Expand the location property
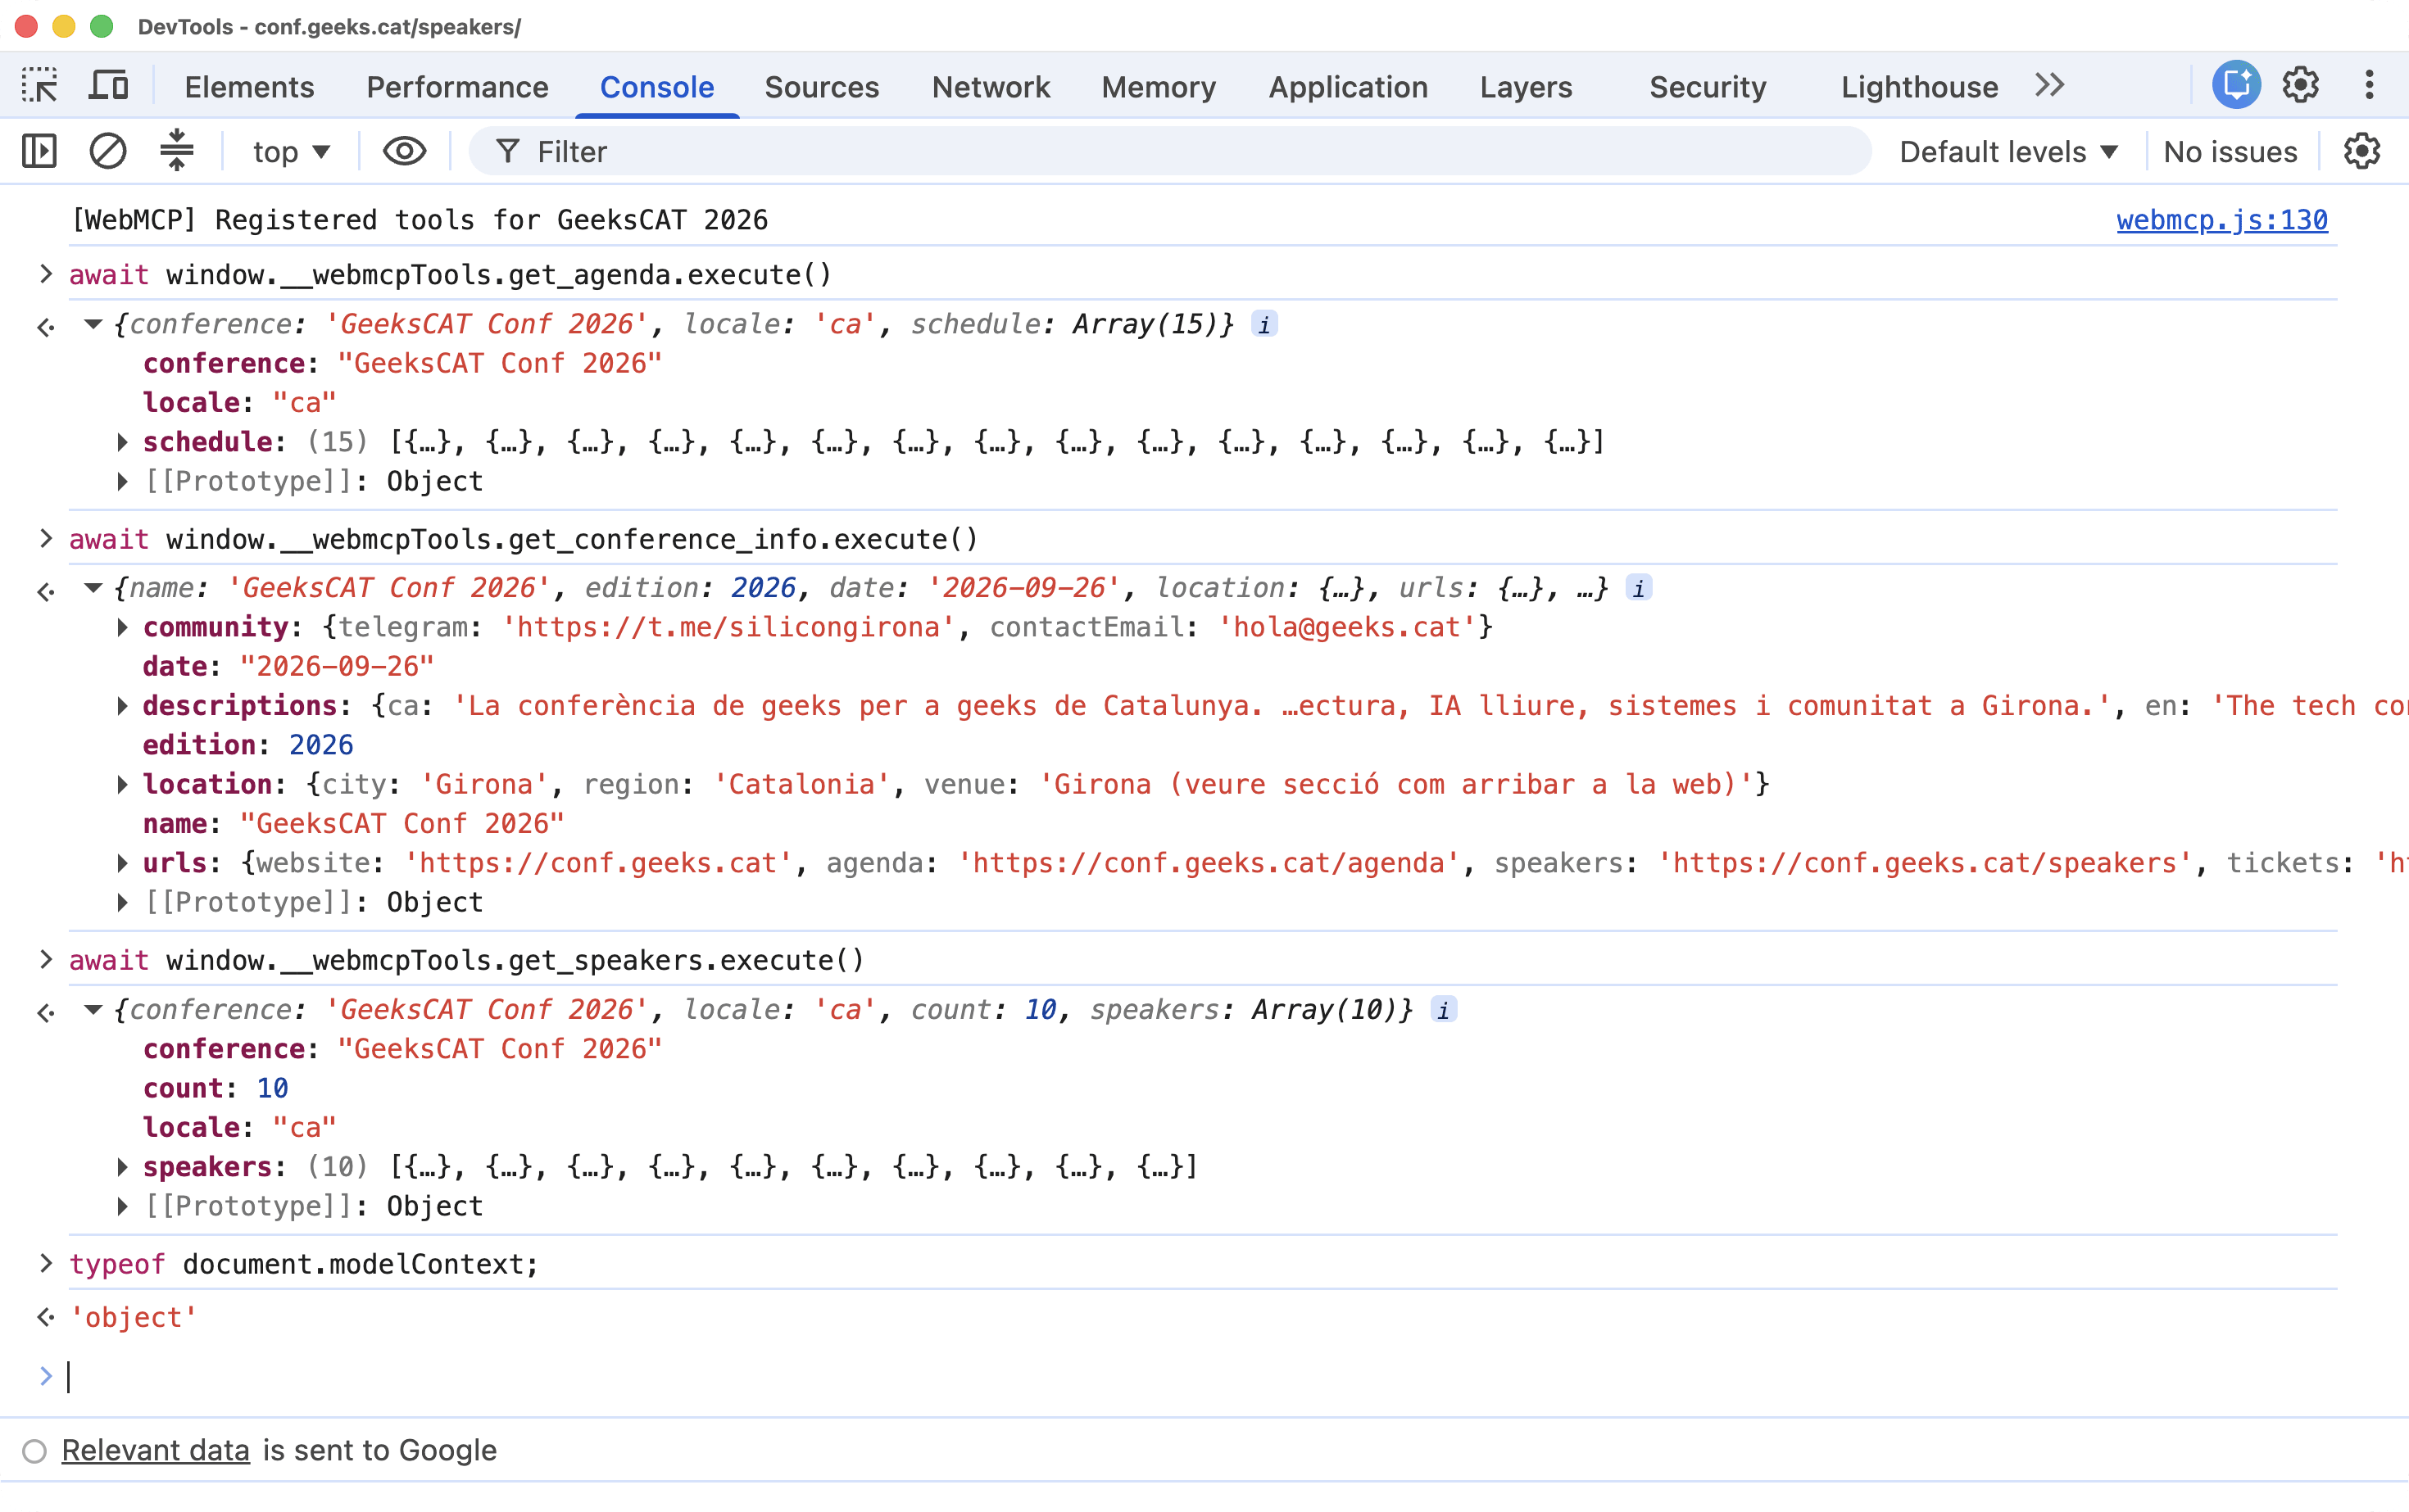 [122, 784]
